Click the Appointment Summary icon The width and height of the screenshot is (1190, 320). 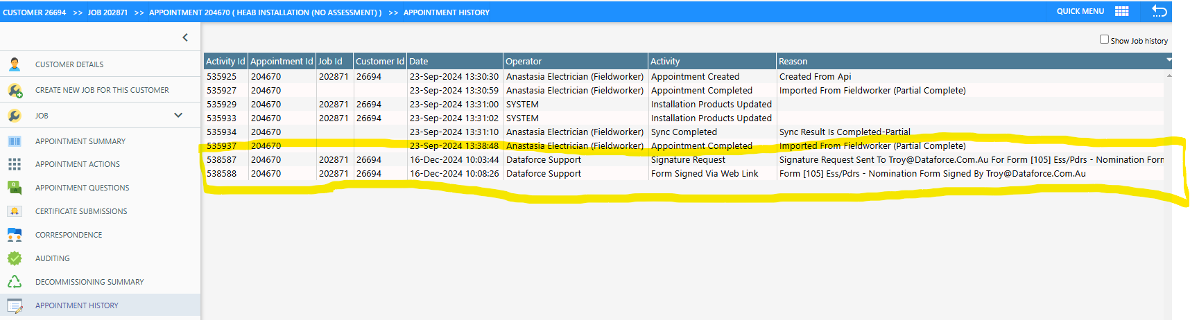click(15, 141)
